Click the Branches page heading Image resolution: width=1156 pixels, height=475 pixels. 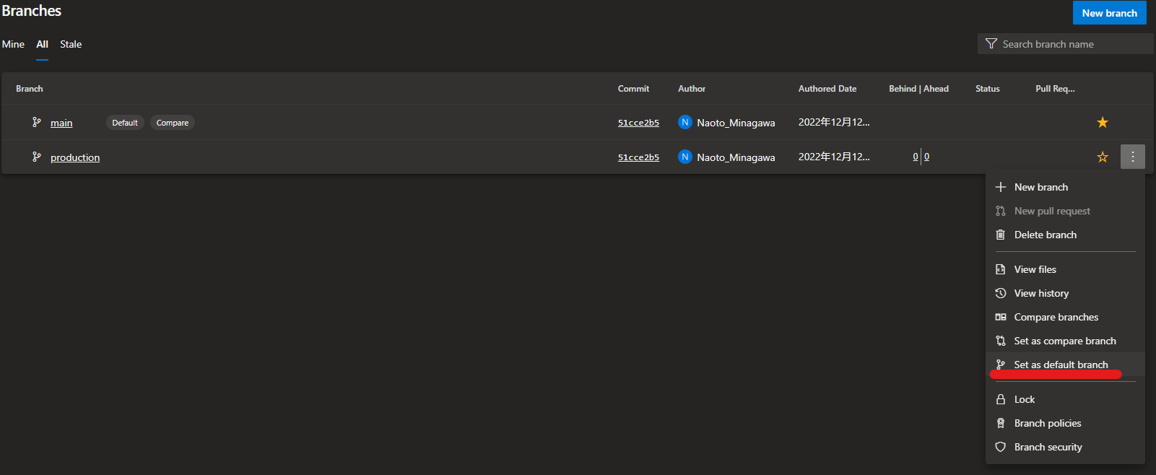click(x=32, y=11)
